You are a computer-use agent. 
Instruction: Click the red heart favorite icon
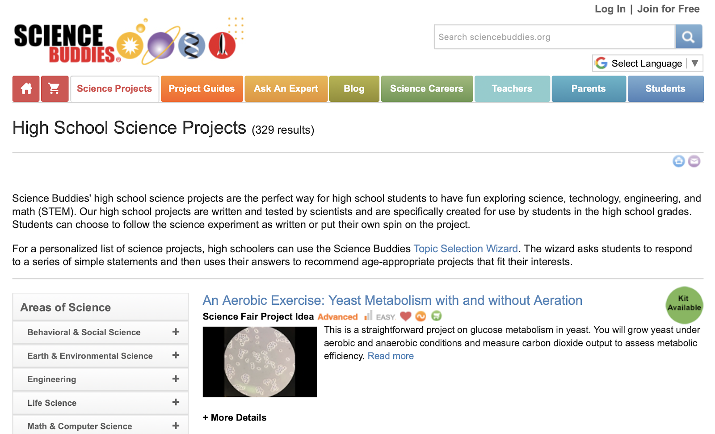pyautogui.click(x=405, y=316)
